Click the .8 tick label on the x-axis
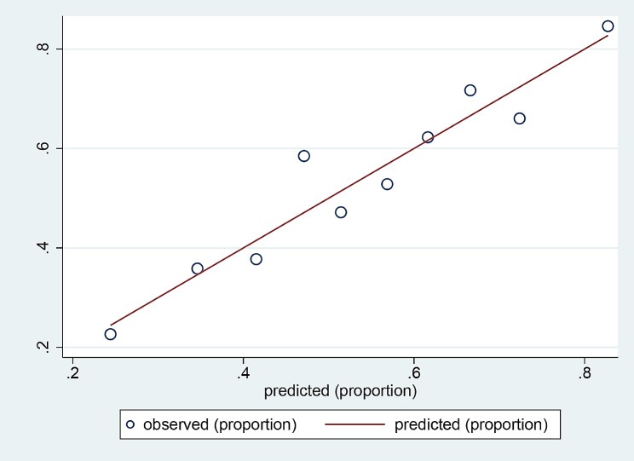634x461 pixels. tap(585, 373)
